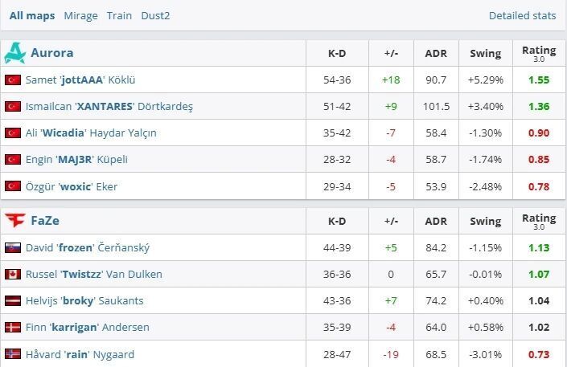Open the Aurora team page link

coord(51,53)
